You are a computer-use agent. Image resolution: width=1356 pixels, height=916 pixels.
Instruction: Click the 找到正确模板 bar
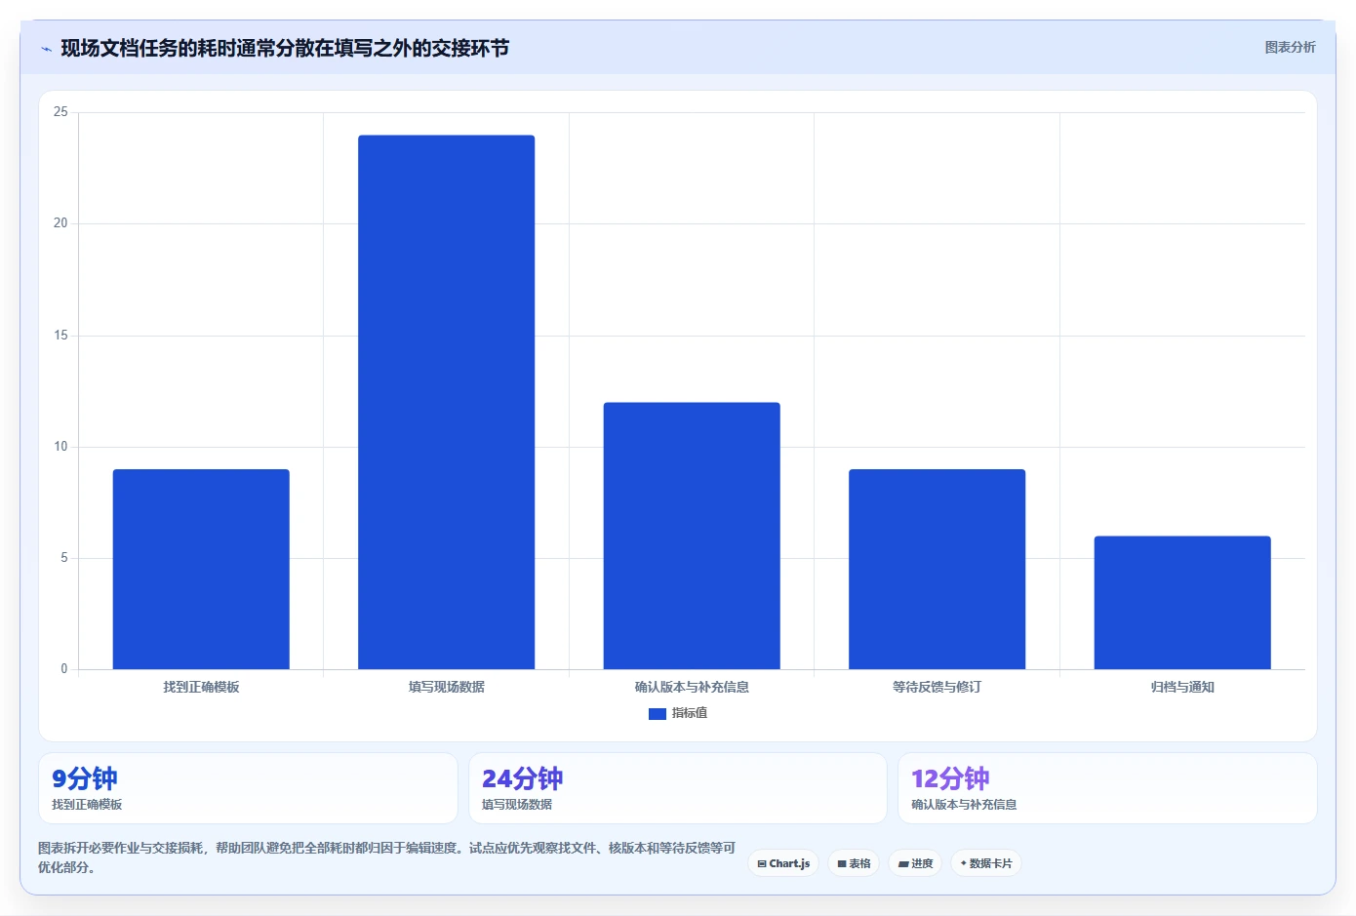(x=201, y=569)
